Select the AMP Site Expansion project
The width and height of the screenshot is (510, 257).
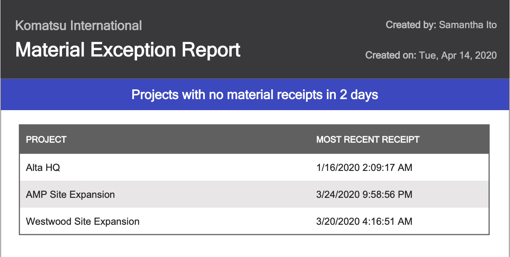[x=70, y=195]
